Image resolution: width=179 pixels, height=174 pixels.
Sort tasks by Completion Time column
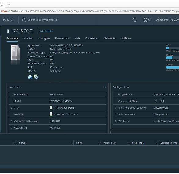(169, 143)
